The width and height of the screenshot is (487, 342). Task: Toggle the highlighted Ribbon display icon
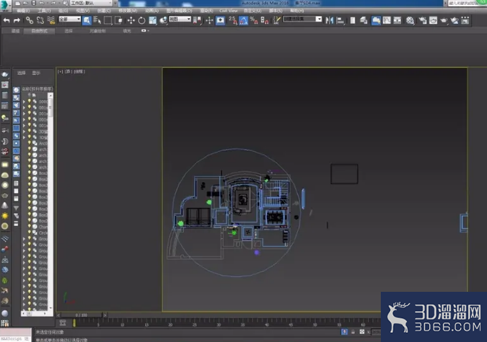[376, 20]
